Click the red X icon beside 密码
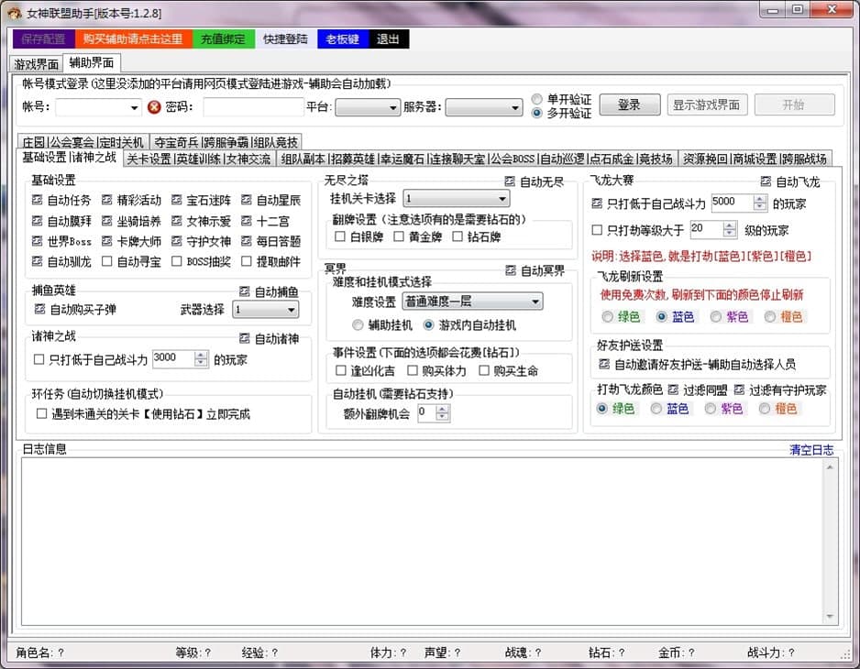This screenshot has width=860, height=669. [154, 107]
